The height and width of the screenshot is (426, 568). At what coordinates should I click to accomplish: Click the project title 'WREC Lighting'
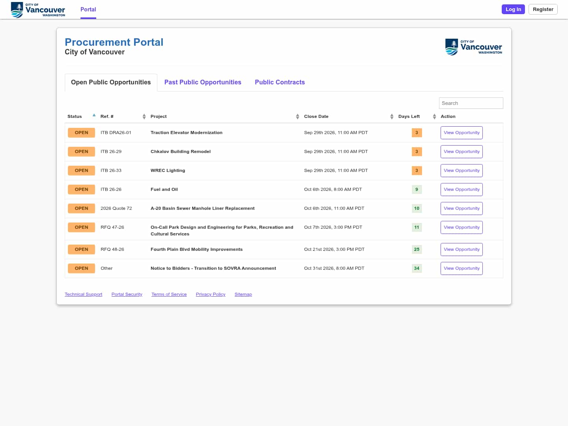pos(168,170)
